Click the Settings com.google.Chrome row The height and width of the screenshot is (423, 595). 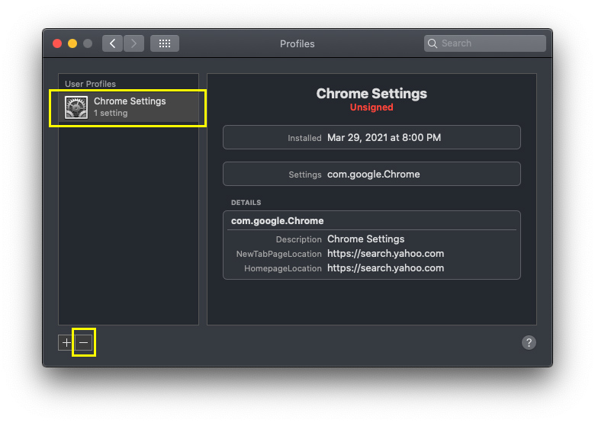tap(371, 175)
